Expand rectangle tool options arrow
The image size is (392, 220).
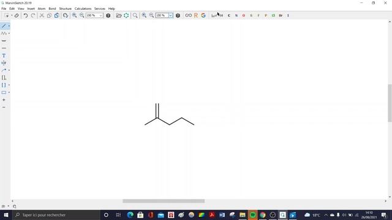[9, 92]
